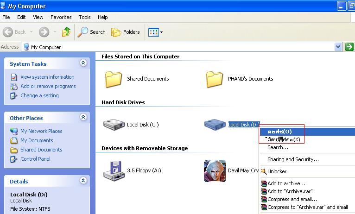Click the Change a setting icon
The image size is (355, 214).
(x=14, y=96)
